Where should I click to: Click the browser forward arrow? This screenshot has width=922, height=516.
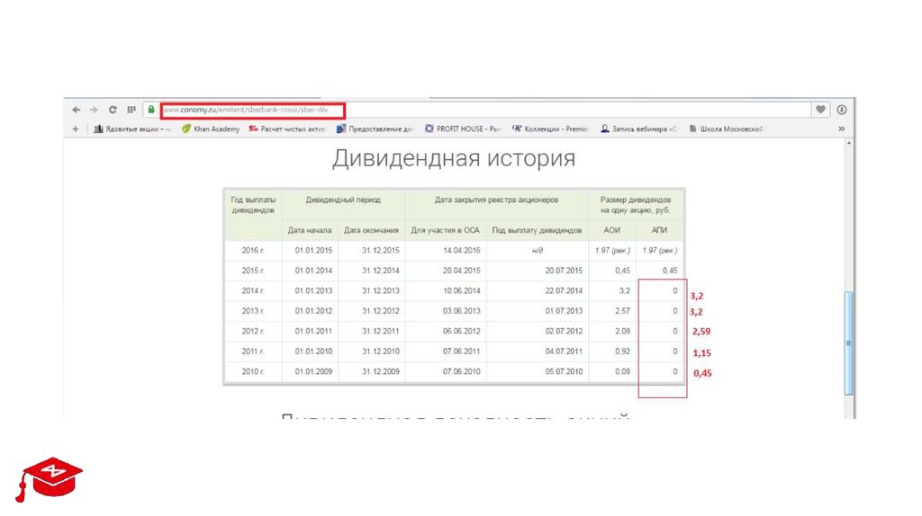pyautogui.click(x=94, y=110)
